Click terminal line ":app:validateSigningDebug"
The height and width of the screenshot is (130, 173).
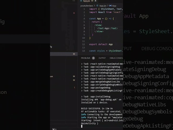tap(101, 67)
